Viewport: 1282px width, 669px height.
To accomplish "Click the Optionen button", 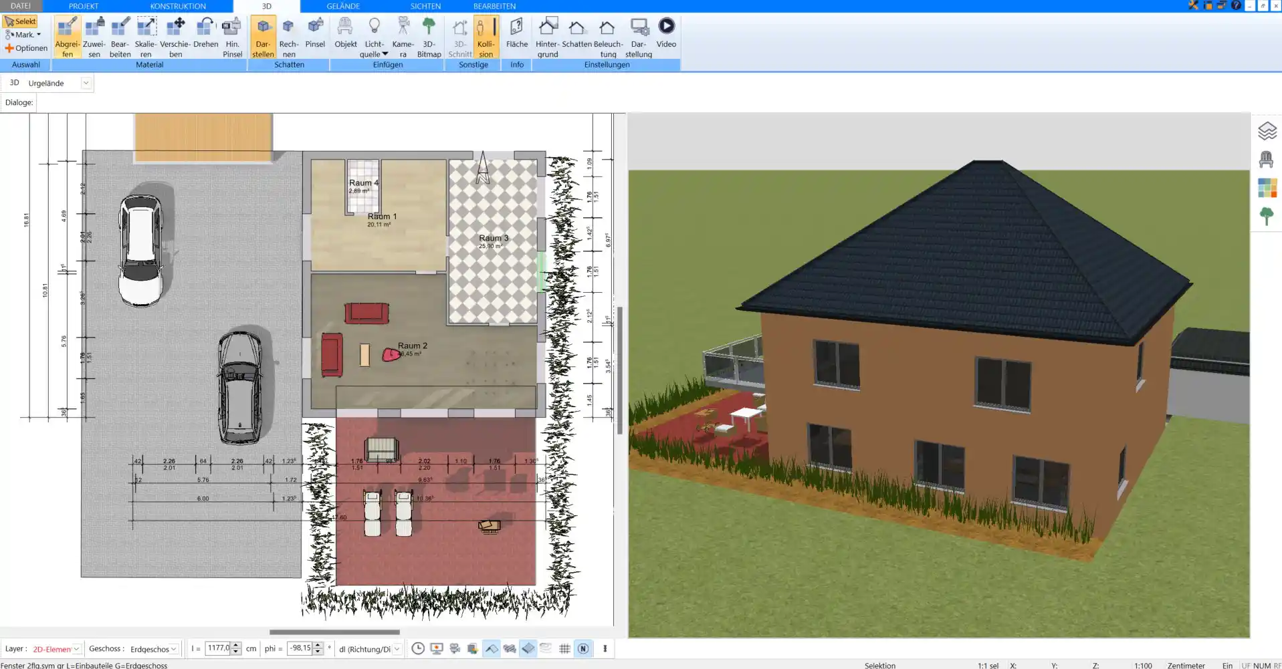I will point(26,48).
